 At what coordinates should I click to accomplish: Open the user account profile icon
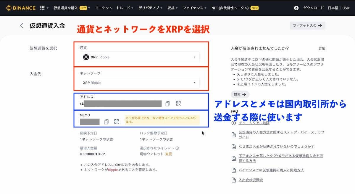point(296,8)
